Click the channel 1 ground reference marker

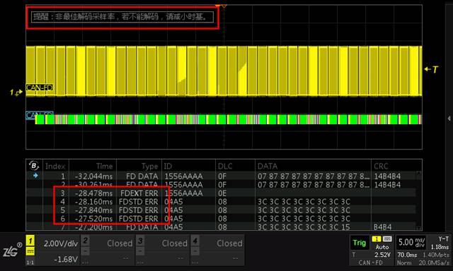point(16,92)
